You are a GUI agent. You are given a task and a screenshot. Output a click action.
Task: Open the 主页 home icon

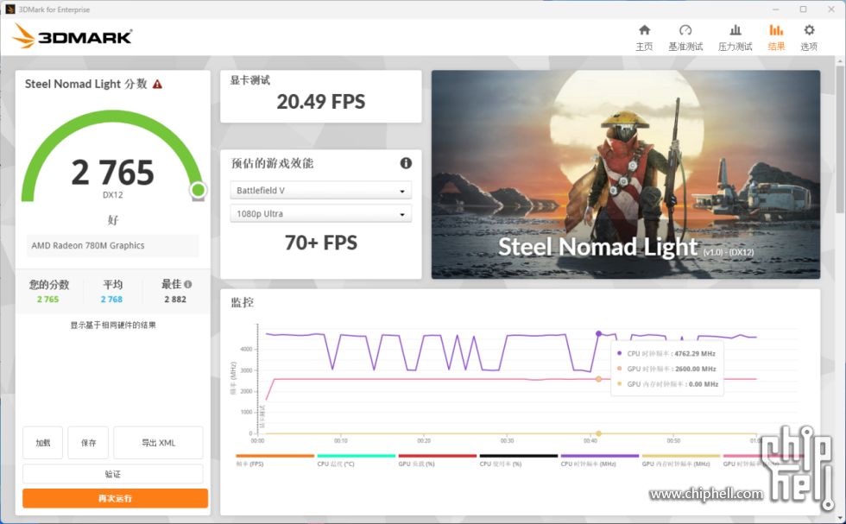pos(644,36)
